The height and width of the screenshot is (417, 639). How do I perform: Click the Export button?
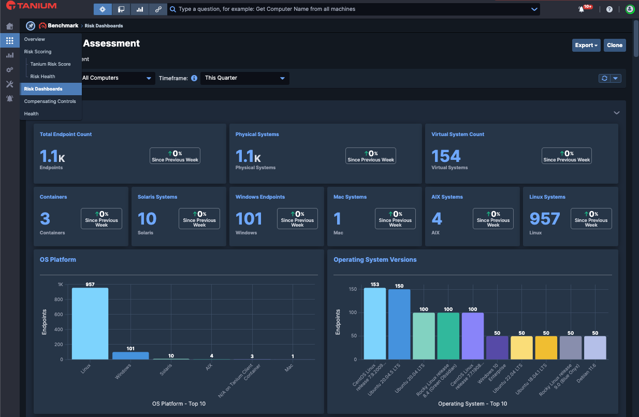586,46
